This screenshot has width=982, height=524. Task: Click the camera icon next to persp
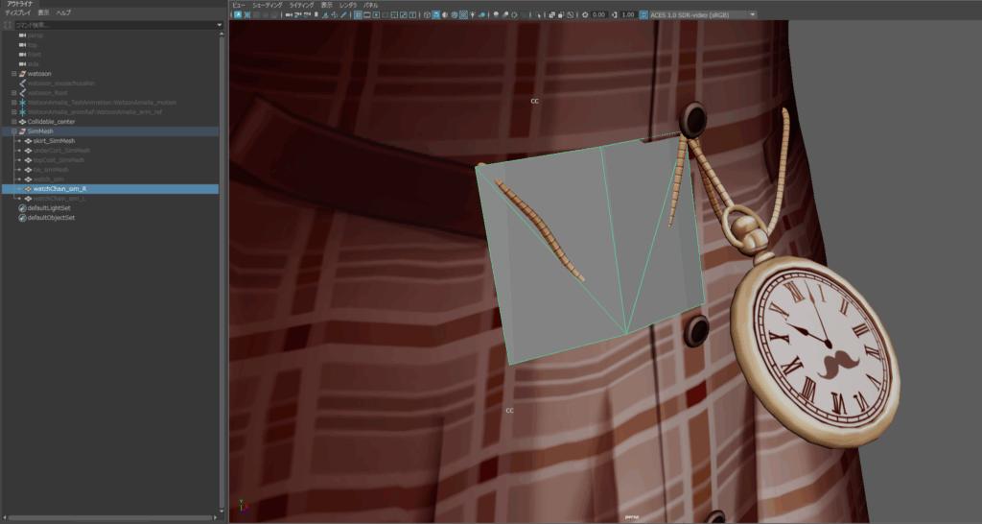[x=22, y=36]
